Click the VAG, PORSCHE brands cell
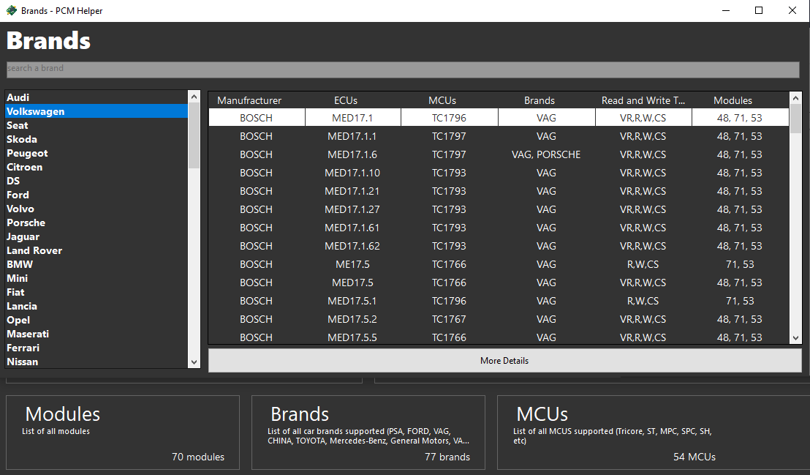The image size is (810, 475). (546, 154)
